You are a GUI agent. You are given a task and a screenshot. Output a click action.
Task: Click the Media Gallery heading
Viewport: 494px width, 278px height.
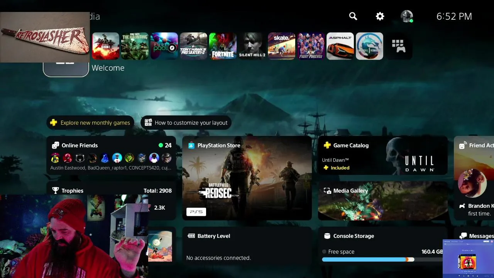(350, 191)
